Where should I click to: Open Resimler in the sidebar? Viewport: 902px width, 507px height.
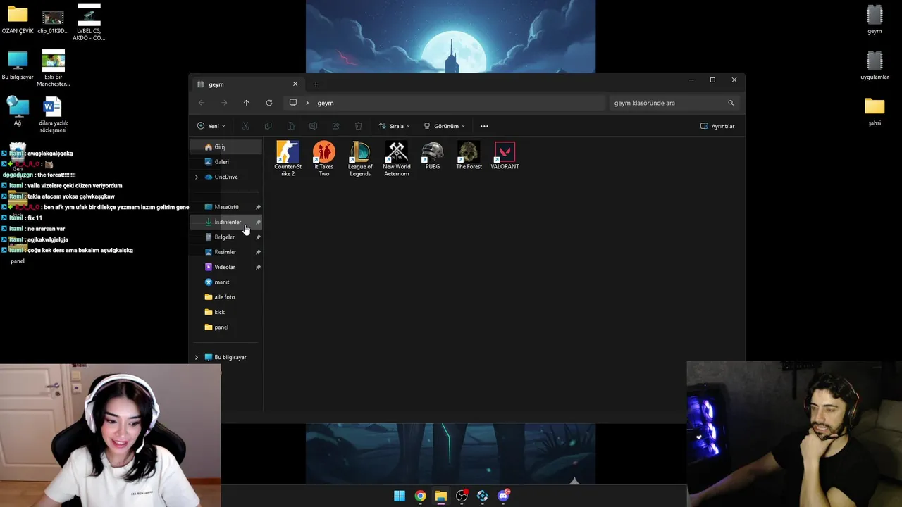[226, 252]
